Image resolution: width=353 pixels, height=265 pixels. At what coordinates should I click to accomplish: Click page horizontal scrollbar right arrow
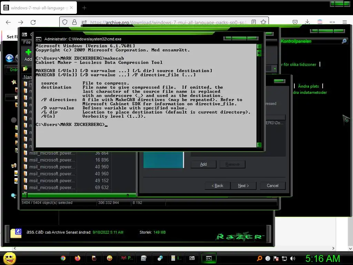(333, 248)
